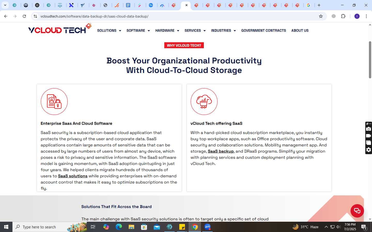Open Zoom app in the taskbar

coord(207,227)
